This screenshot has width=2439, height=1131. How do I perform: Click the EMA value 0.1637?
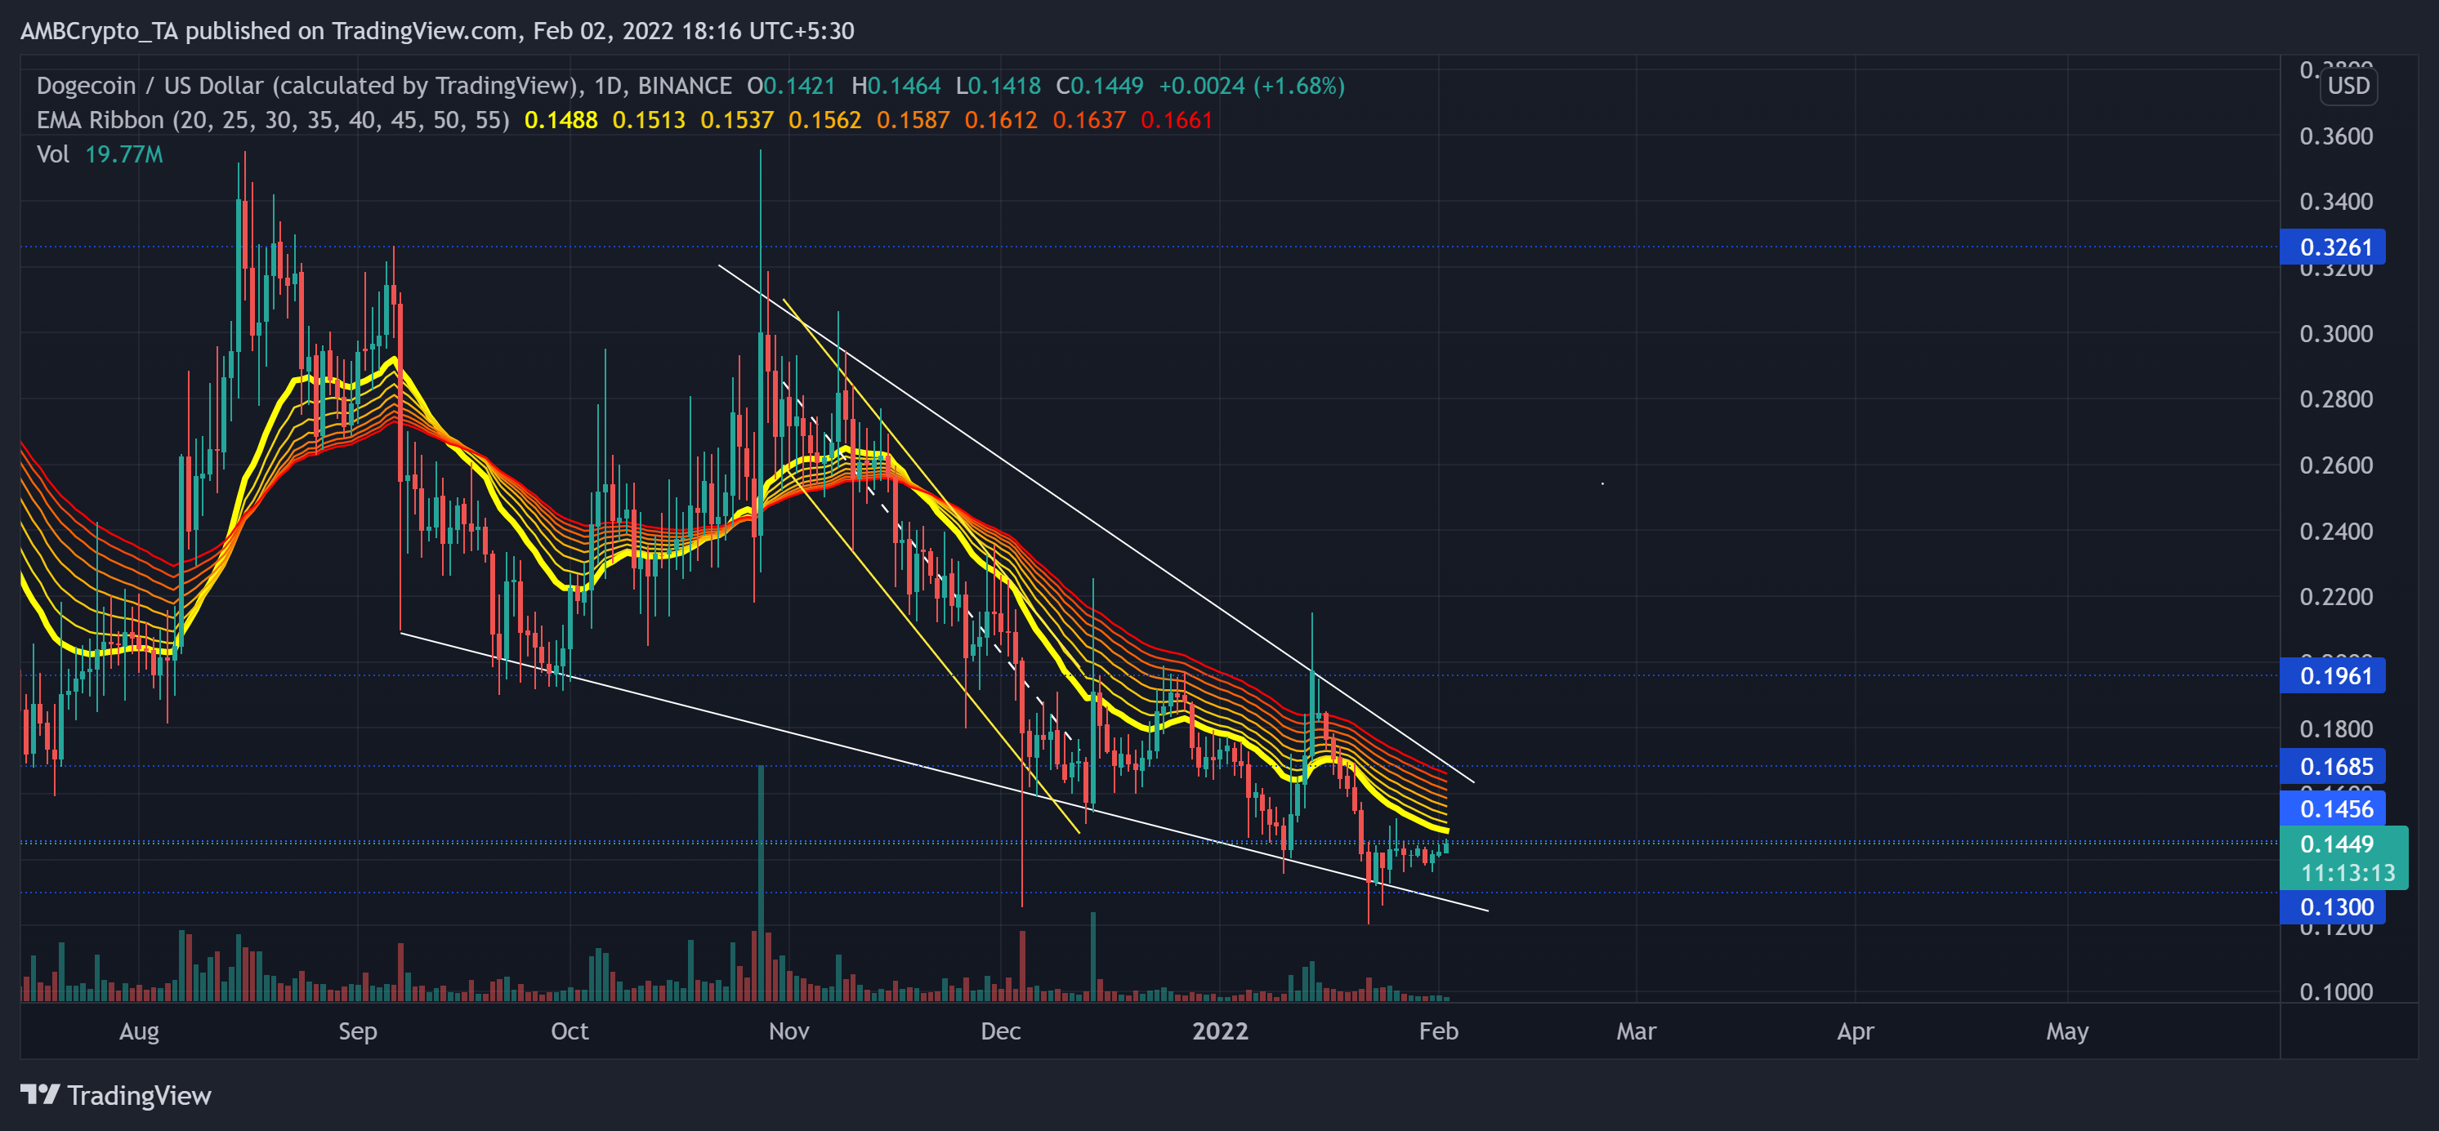1089,120
